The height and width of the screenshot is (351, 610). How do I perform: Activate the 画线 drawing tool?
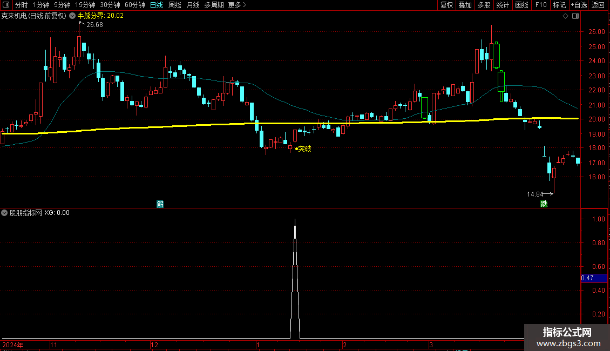[521, 5]
